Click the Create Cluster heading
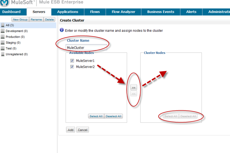230x153 pixels. pyautogui.click(x=72, y=20)
